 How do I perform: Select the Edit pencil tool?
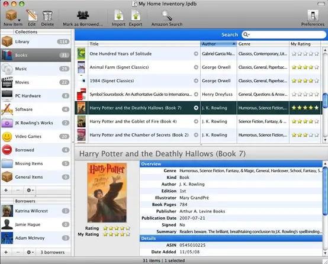pyautogui.click(x=31, y=15)
